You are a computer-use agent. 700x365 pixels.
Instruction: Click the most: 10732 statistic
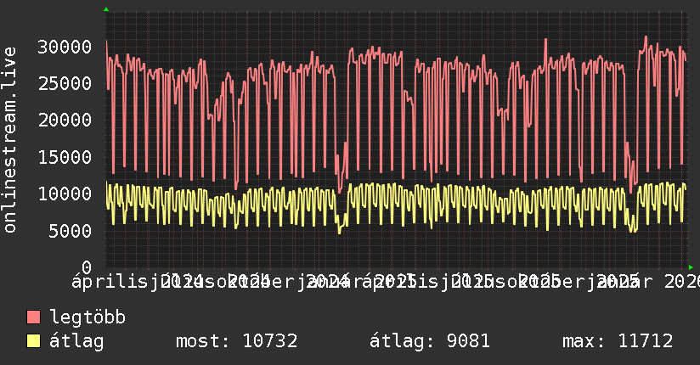coord(236,342)
